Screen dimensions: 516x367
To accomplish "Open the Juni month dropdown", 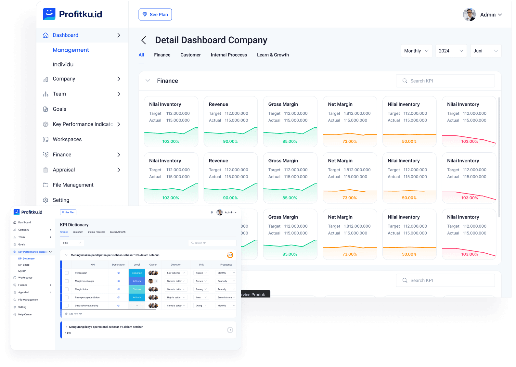I will (x=485, y=51).
